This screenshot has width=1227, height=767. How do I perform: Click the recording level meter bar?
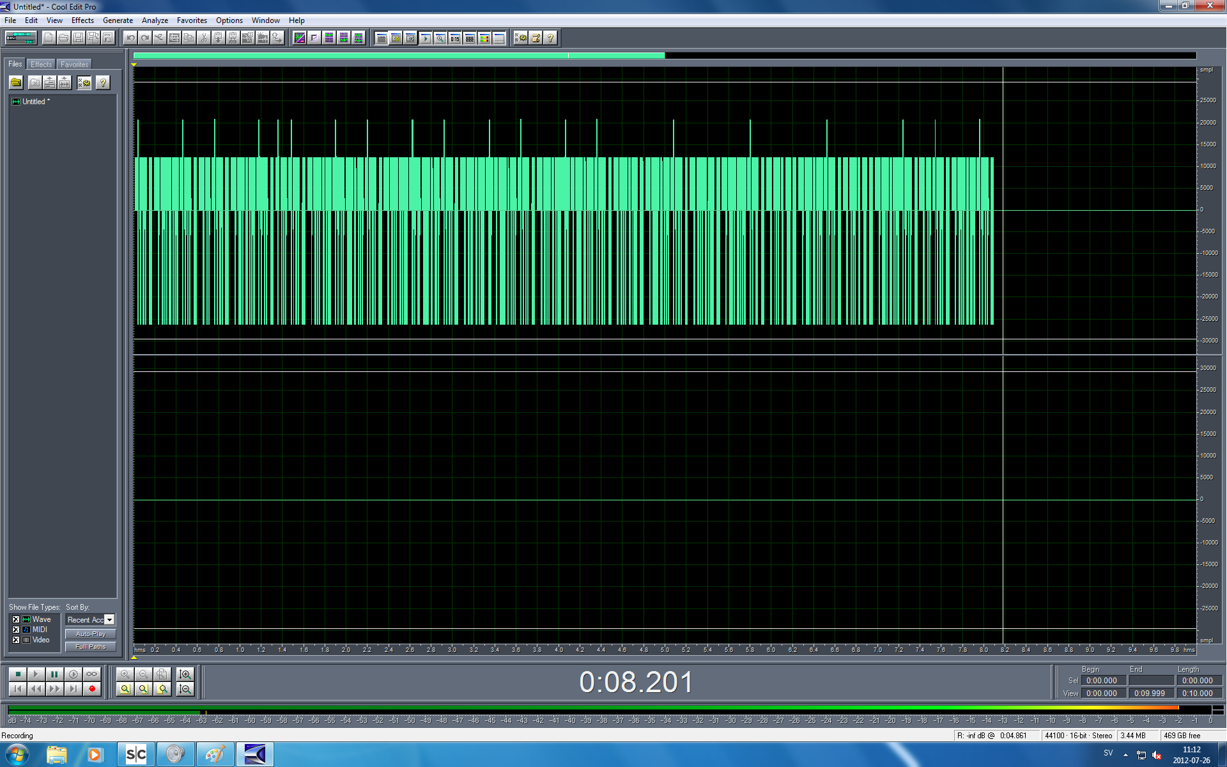[610, 709]
